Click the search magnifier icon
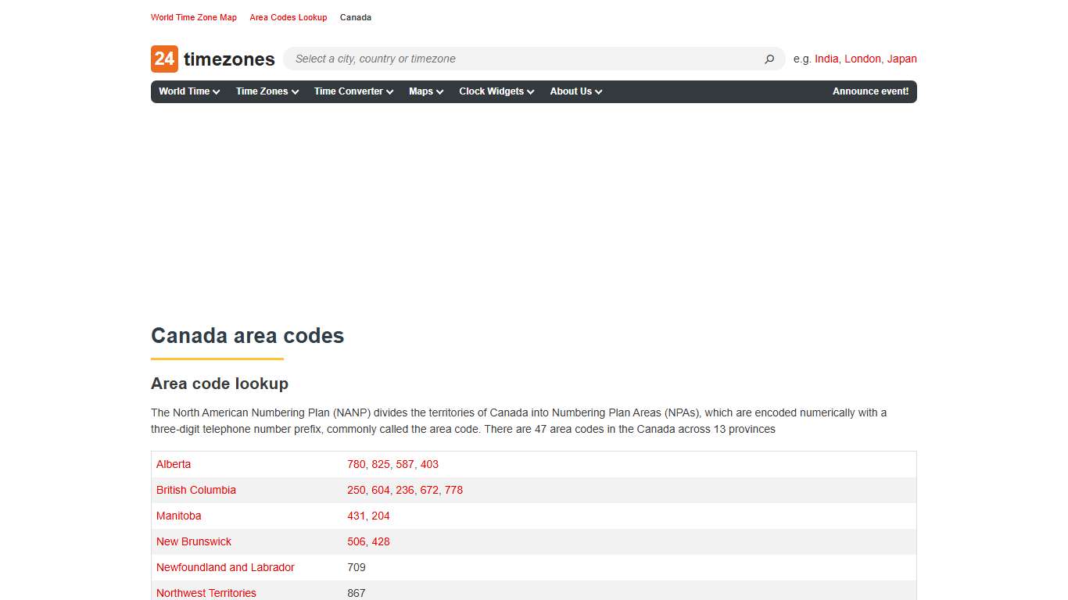The image size is (1068, 600). point(769,59)
